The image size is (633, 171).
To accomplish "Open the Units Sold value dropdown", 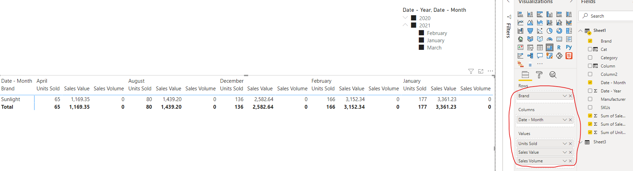I will click(x=565, y=144).
